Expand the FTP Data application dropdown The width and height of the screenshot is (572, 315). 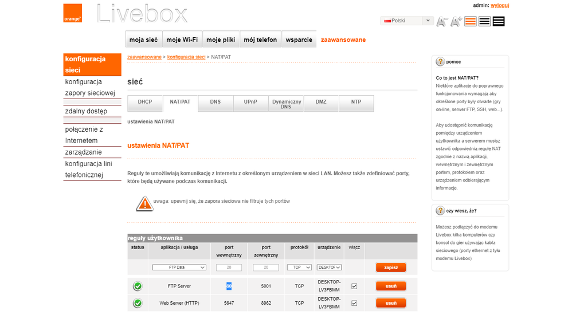click(x=179, y=267)
